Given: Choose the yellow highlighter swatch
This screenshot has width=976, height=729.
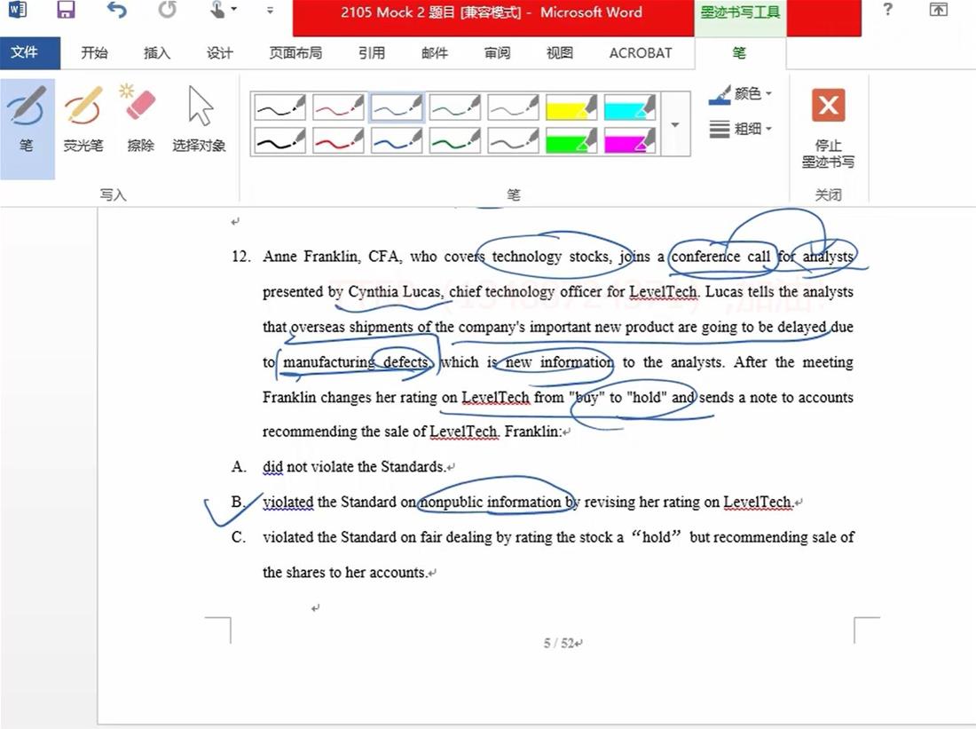Looking at the screenshot, I should pos(571,107).
